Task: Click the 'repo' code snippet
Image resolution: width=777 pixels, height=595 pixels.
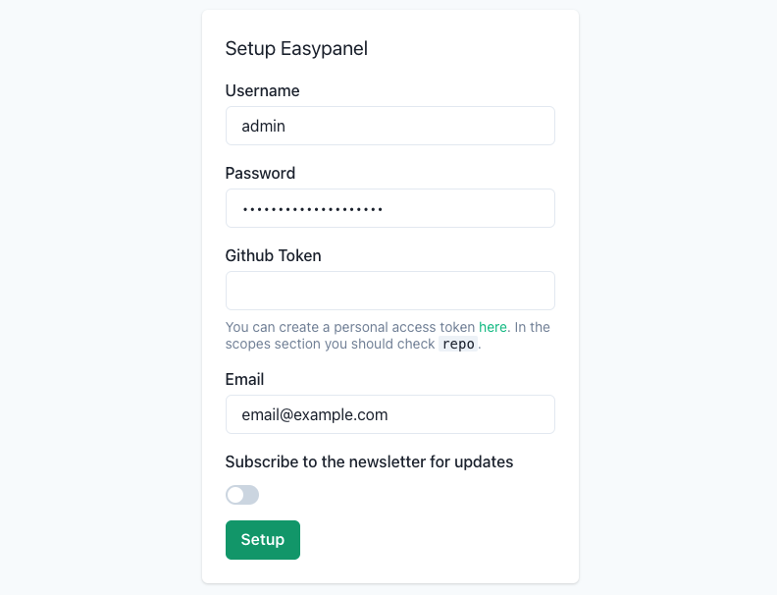Action: pyautogui.click(x=459, y=345)
